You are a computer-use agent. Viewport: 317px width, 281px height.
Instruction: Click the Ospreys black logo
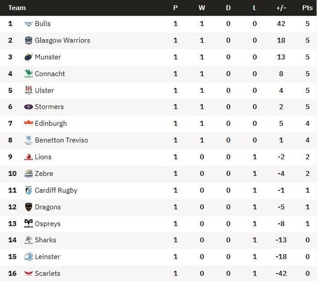coord(28,223)
